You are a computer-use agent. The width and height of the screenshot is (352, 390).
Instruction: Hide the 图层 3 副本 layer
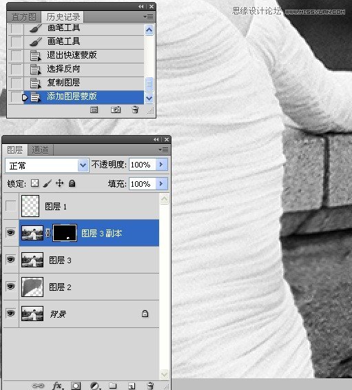(x=11, y=233)
